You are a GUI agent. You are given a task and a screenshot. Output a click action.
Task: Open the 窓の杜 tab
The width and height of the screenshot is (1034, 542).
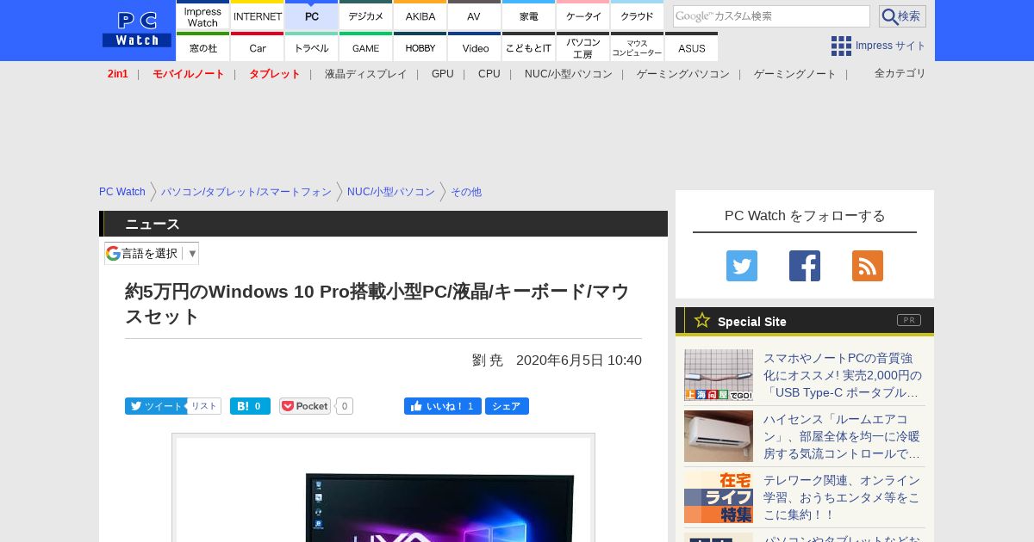pos(203,46)
